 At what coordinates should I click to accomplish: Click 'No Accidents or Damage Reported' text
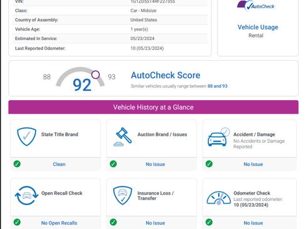(259, 144)
